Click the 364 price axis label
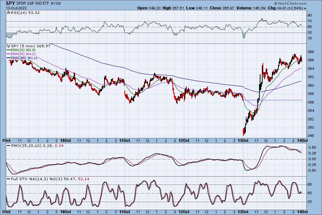Viewport: 322px width, 215px height. pyautogui.click(x=311, y=68)
